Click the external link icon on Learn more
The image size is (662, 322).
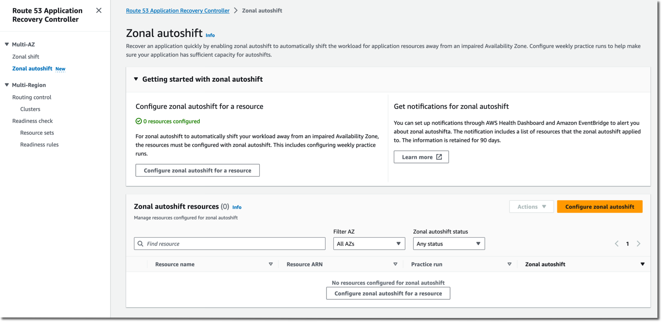[439, 157]
